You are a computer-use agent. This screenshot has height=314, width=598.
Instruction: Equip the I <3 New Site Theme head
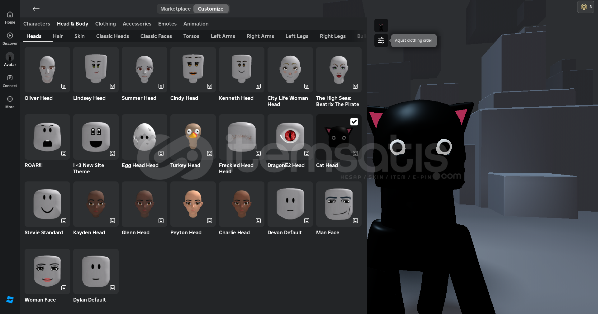96,137
